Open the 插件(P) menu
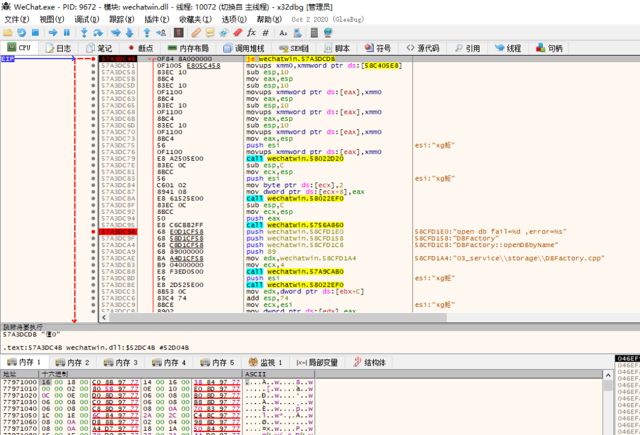Viewport: 640px width, 435px height. click(x=156, y=19)
